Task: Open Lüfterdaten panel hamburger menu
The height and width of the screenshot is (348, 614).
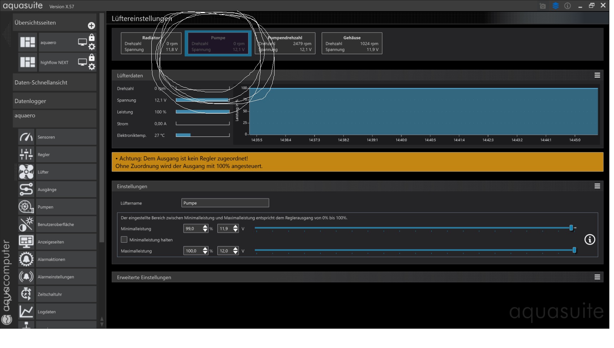Action: tap(597, 75)
